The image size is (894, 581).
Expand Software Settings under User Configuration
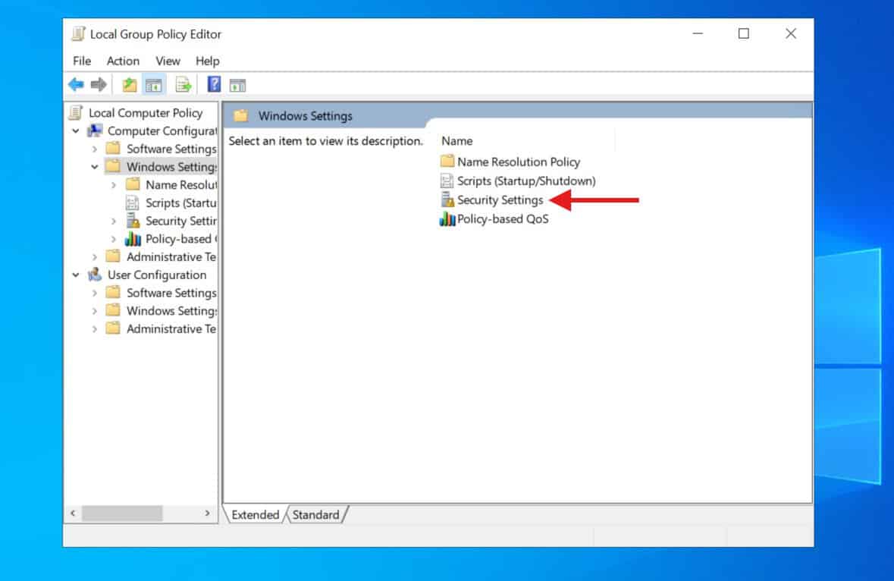(x=95, y=293)
